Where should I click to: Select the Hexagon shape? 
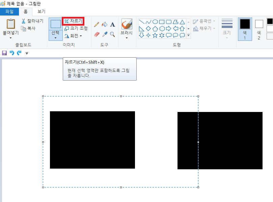[x=162, y=29]
